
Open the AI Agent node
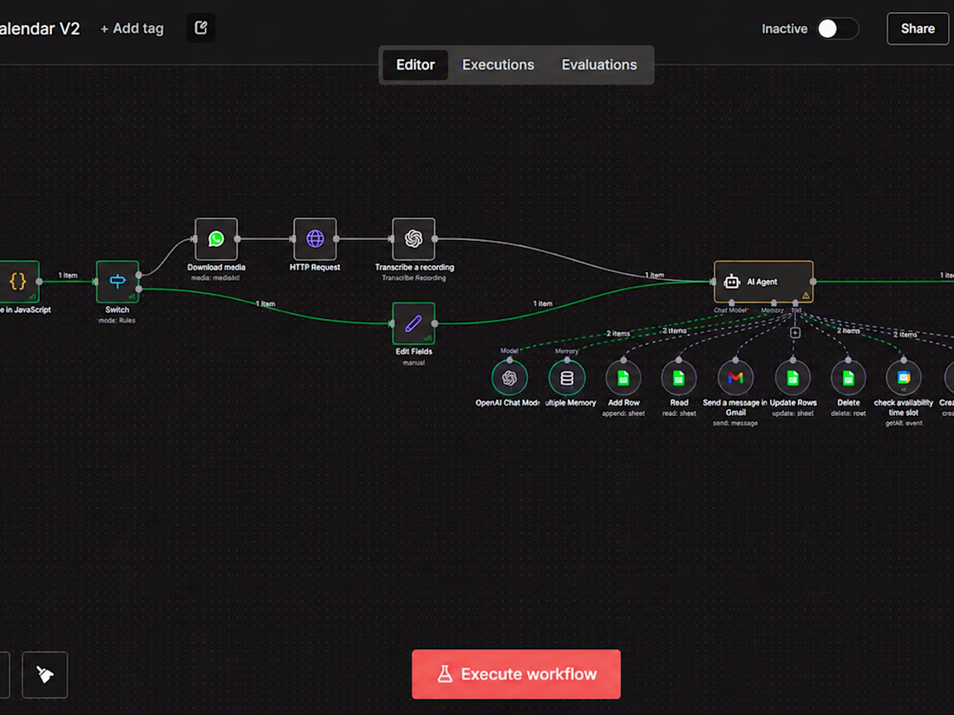pyautogui.click(x=763, y=282)
